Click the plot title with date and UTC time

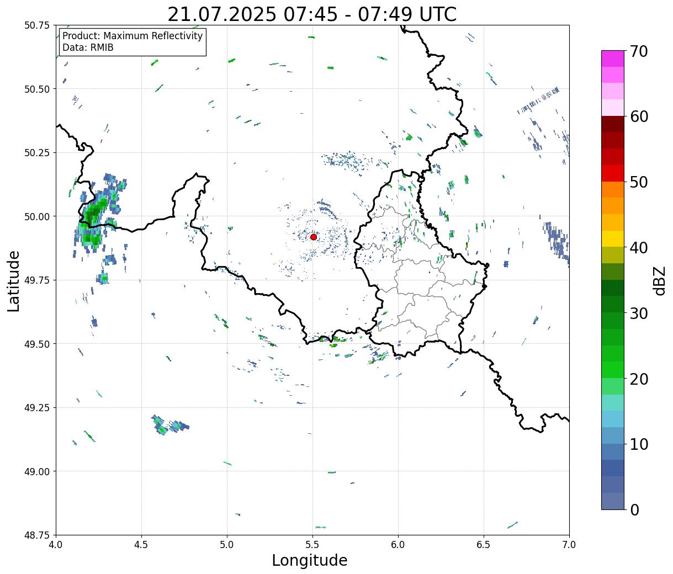pos(312,14)
